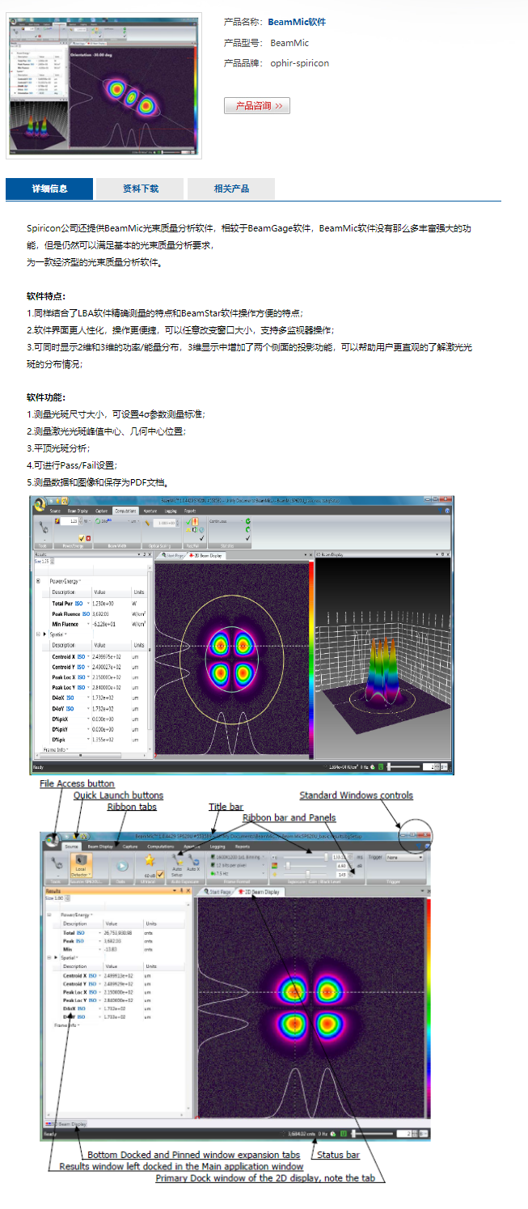Open the Trigger None dropdown in annotated screenshot
The width and height of the screenshot is (528, 1209).
[x=404, y=856]
